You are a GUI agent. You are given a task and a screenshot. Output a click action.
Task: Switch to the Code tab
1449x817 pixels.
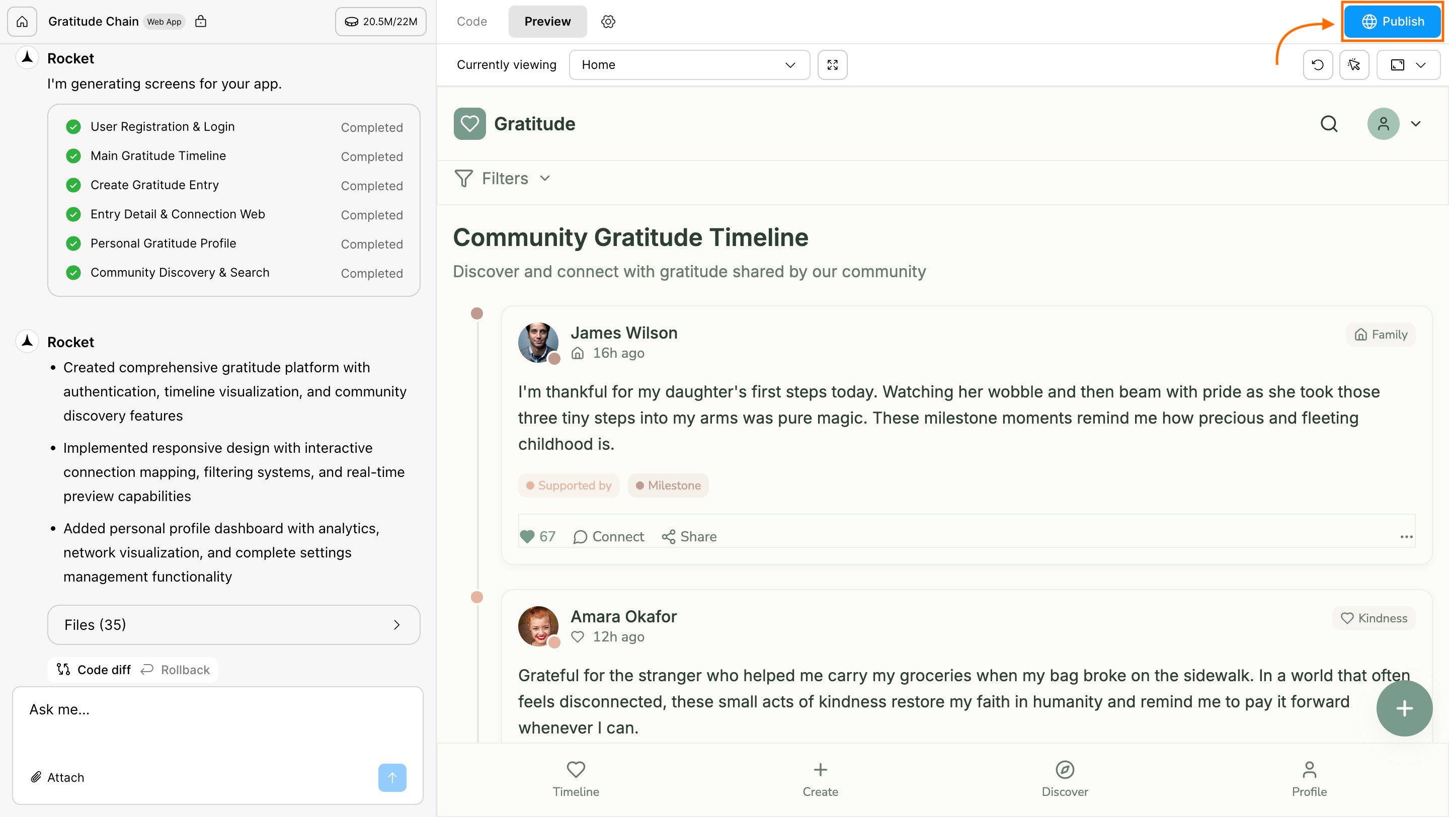(x=471, y=21)
